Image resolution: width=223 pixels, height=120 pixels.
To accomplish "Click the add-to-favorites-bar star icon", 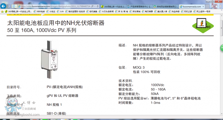I will coord(3,11).
